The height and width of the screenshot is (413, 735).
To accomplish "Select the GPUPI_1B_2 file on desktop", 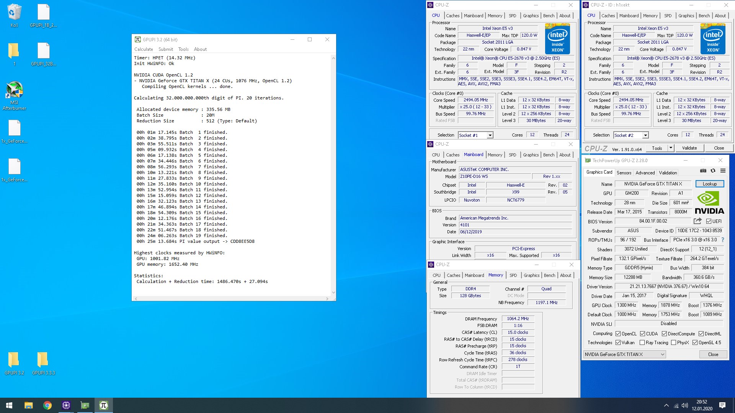I will click(43, 16).
